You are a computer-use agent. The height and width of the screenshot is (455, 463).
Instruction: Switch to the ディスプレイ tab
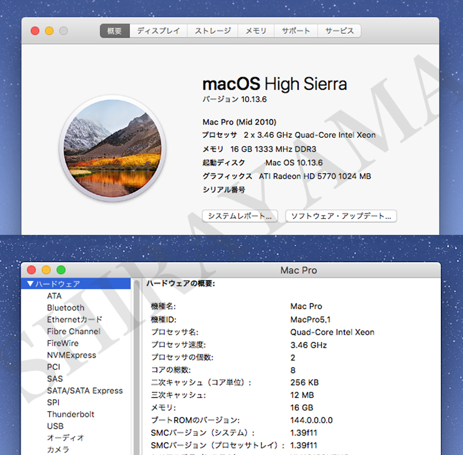[x=158, y=31]
